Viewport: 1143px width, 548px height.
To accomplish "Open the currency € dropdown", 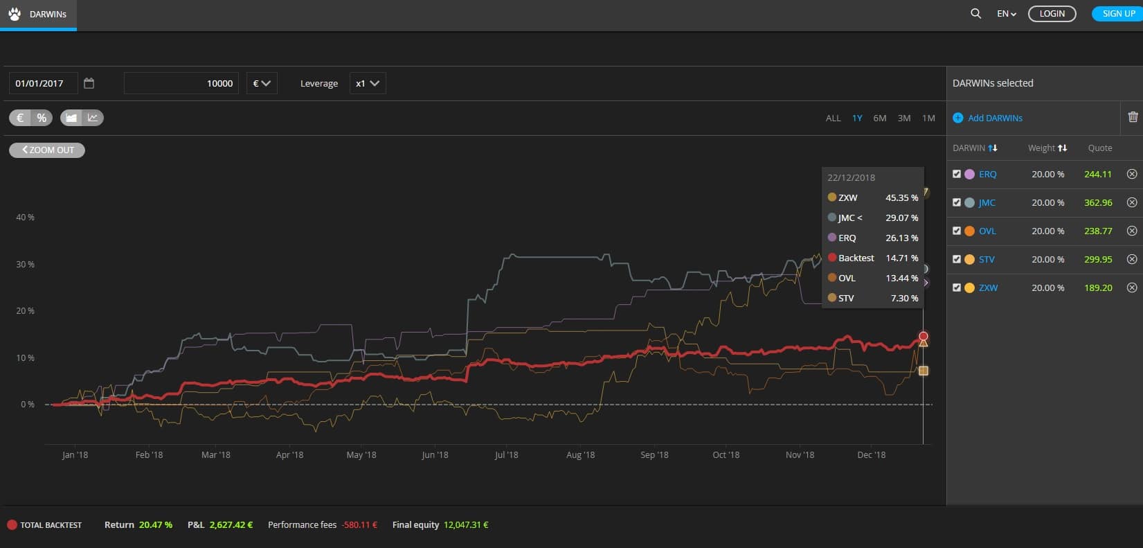I will pyautogui.click(x=262, y=83).
